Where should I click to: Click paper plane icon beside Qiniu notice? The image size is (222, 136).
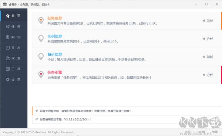37,111
